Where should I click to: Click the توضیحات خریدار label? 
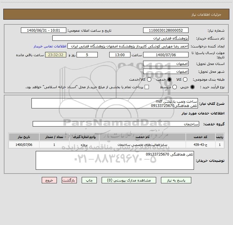click(210, 160)
